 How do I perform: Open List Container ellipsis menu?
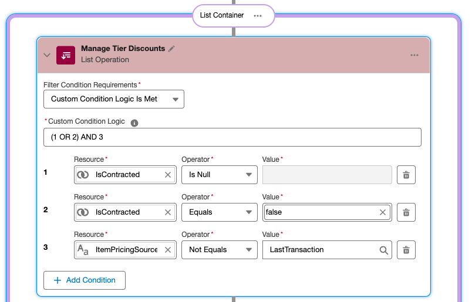258,16
